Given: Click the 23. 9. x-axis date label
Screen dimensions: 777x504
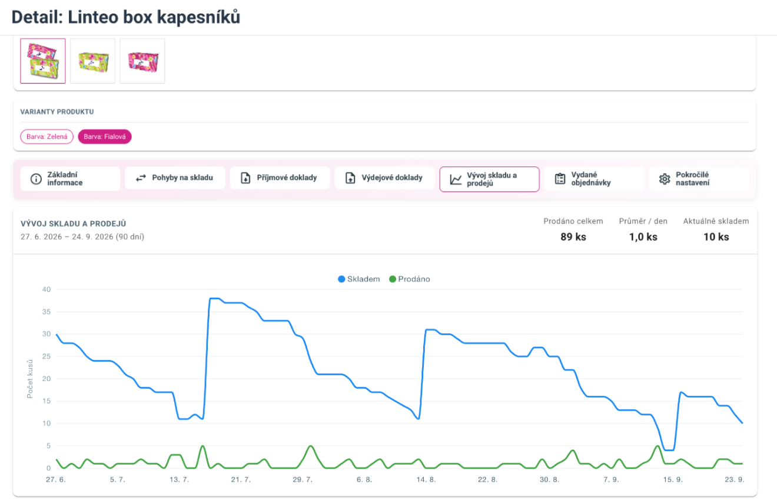Looking at the screenshot, I should 735,480.
